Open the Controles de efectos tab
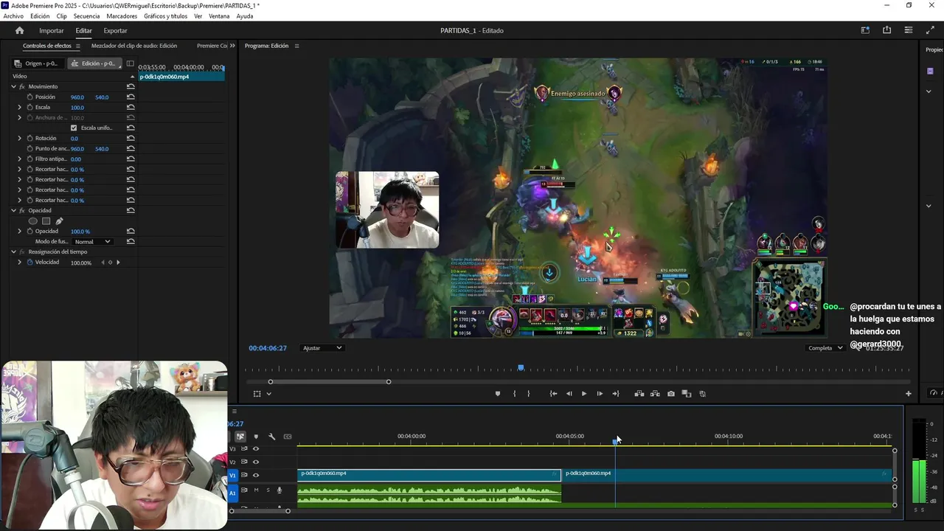944x531 pixels. coord(47,46)
